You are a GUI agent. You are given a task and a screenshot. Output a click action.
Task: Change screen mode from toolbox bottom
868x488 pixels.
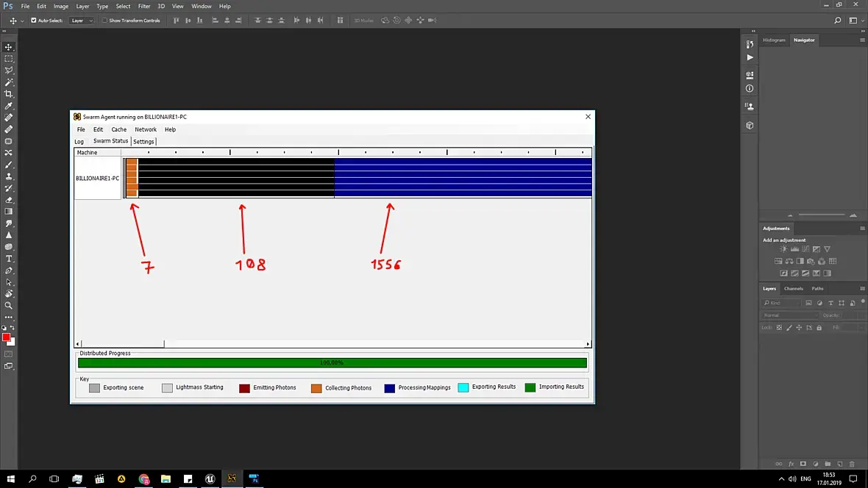point(9,366)
